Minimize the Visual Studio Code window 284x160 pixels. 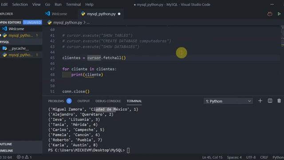[272, 4]
